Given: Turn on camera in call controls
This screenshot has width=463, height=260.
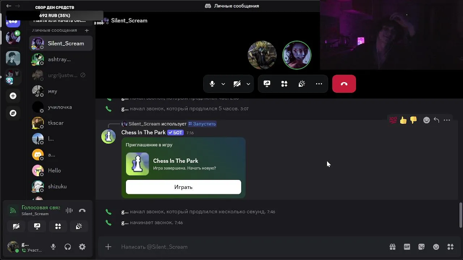Looking at the screenshot, I should pyautogui.click(x=237, y=84).
